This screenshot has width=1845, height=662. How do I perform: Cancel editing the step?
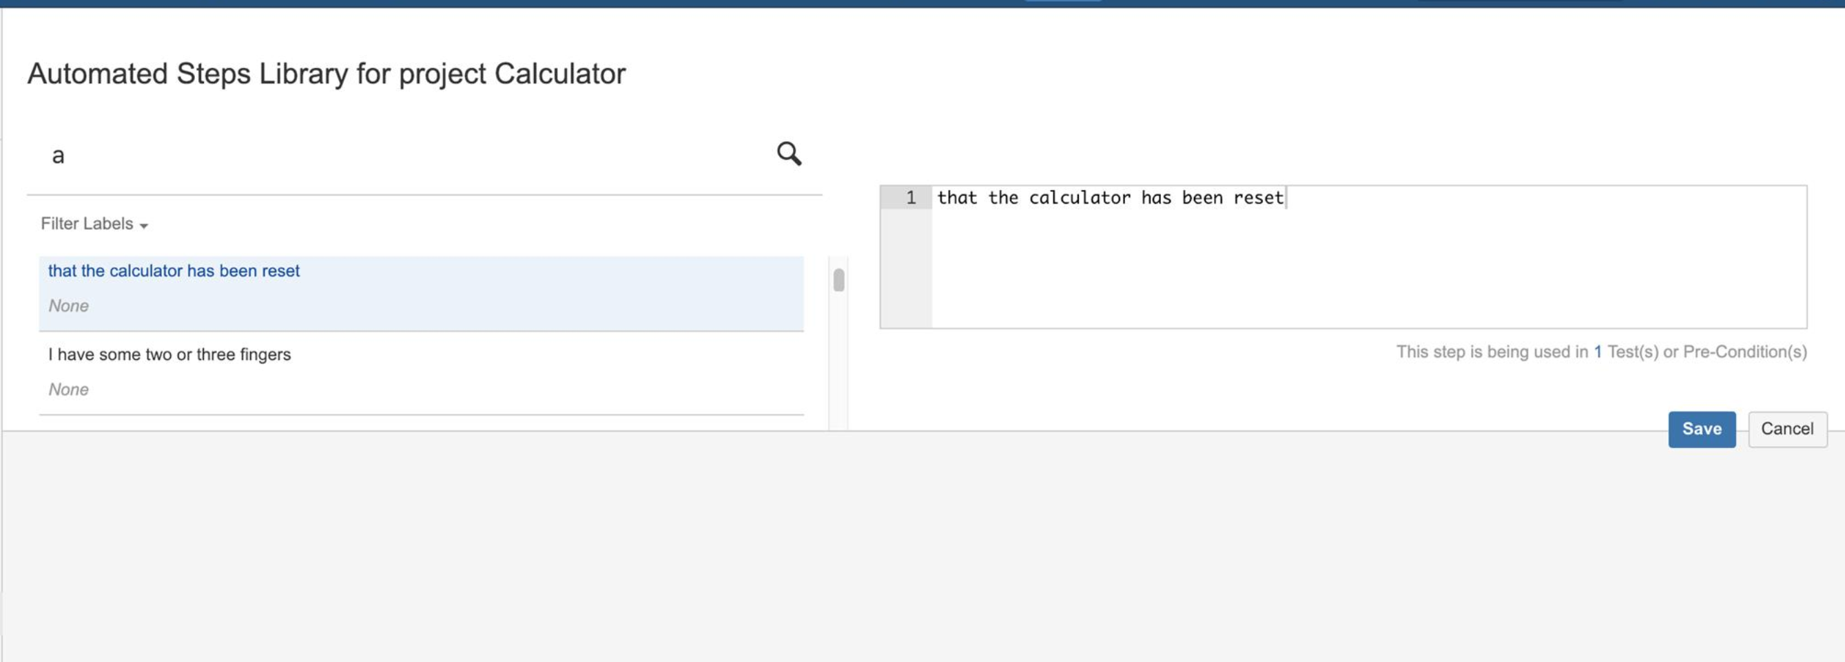(x=1787, y=429)
